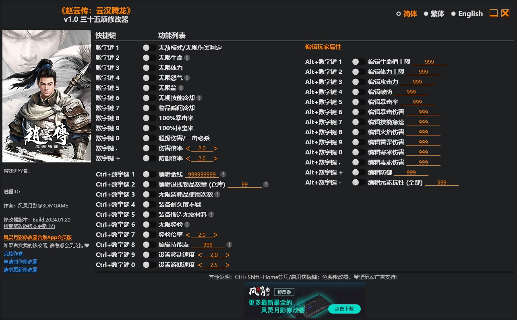Viewport: 517px width, 320px height.
Task: Enable 无限体力 toggle
Action: point(149,68)
